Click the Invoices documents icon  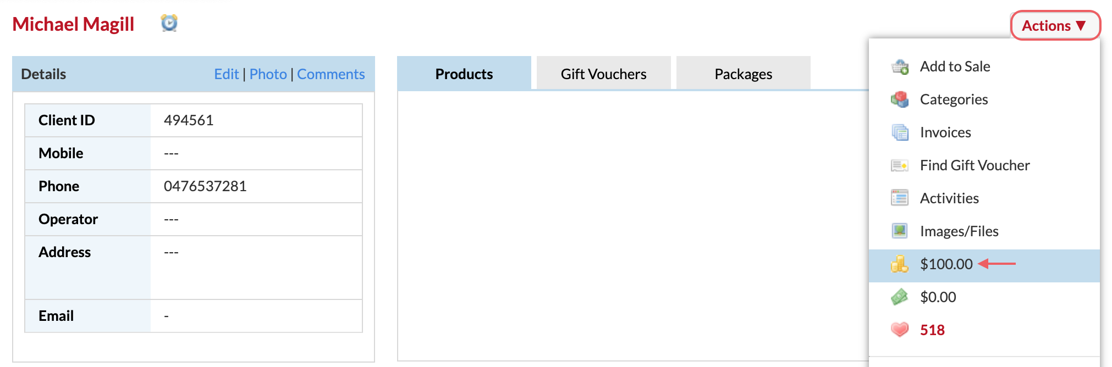(x=900, y=132)
